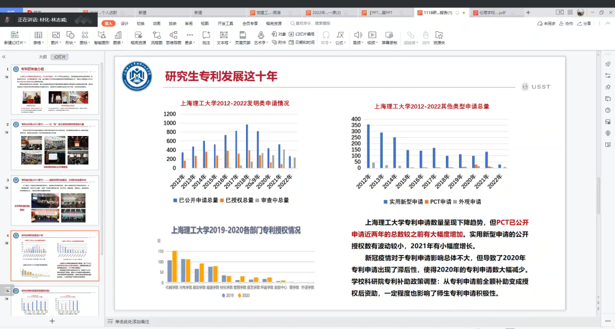Click the 分享 share button
The image size is (615, 329).
[584, 23]
